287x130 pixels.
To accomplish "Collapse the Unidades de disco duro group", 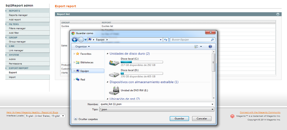I will pos(107,54).
